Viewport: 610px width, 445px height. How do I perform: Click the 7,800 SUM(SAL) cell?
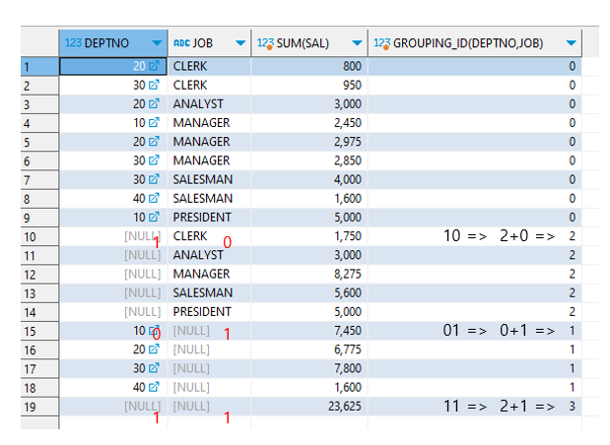[309, 368]
